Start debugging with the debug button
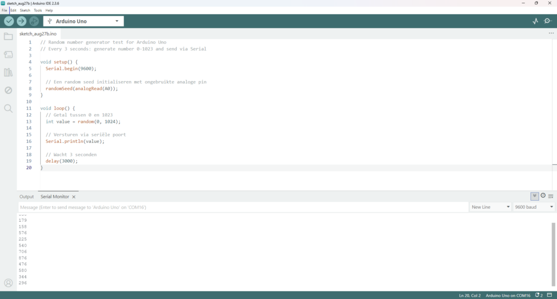This screenshot has height=299, width=557. tap(34, 21)
